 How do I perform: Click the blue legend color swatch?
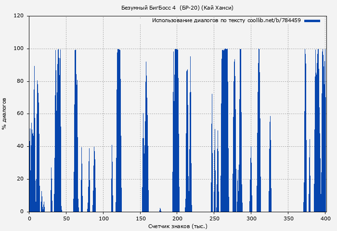click(x=312, y=21)
